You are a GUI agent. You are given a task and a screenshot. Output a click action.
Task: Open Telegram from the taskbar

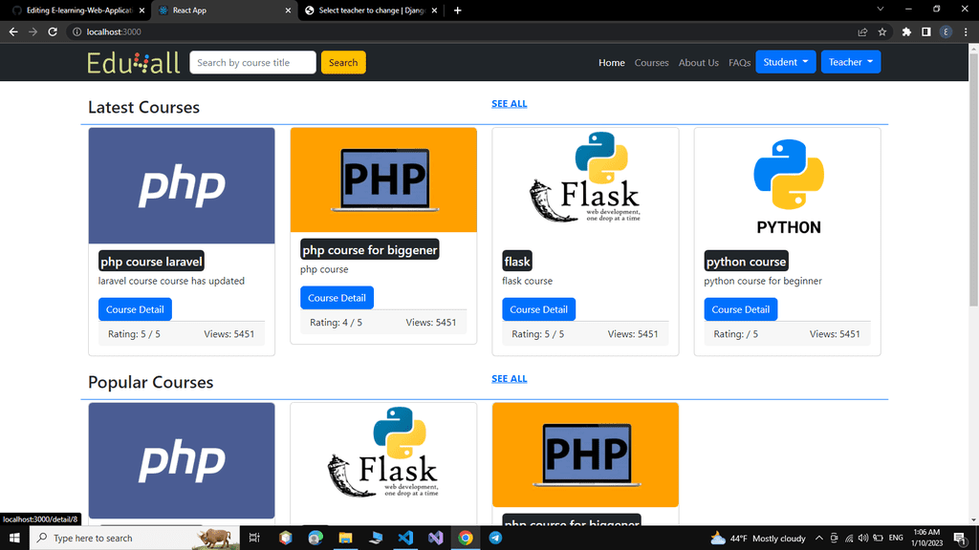(x=495, y=538)
